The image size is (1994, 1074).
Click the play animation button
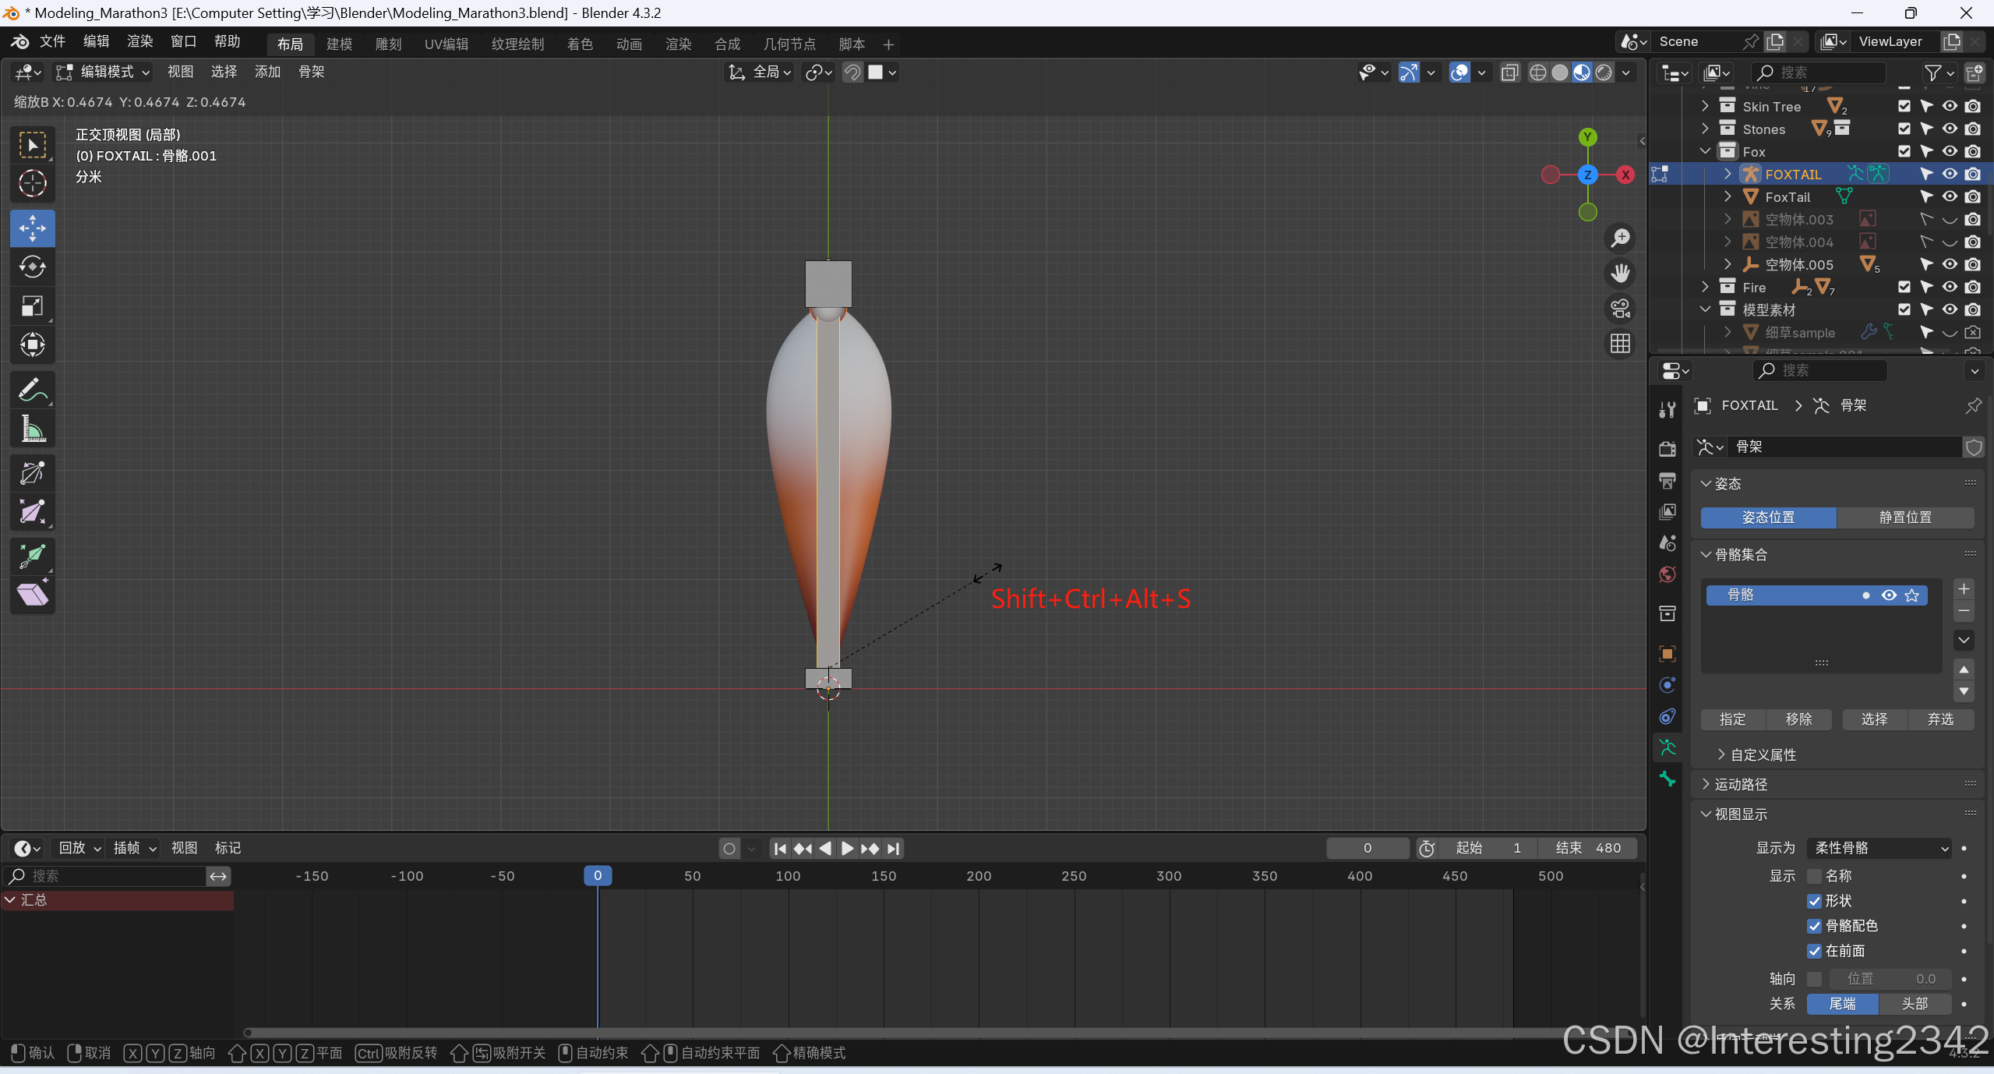(848, 848)
